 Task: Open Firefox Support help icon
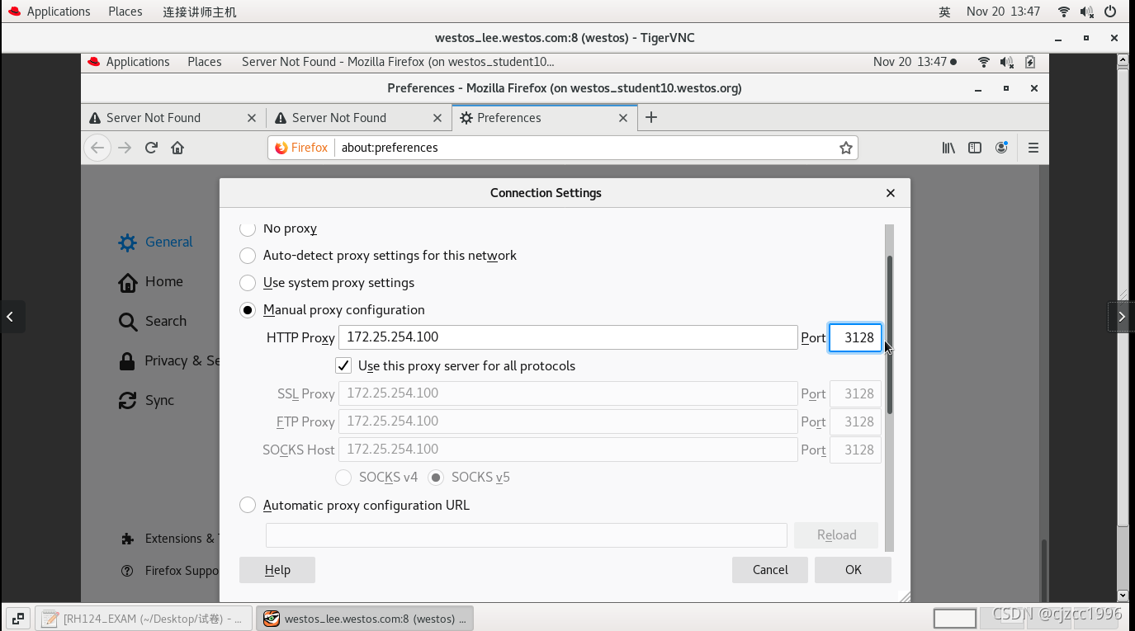(x=127, y=571)
